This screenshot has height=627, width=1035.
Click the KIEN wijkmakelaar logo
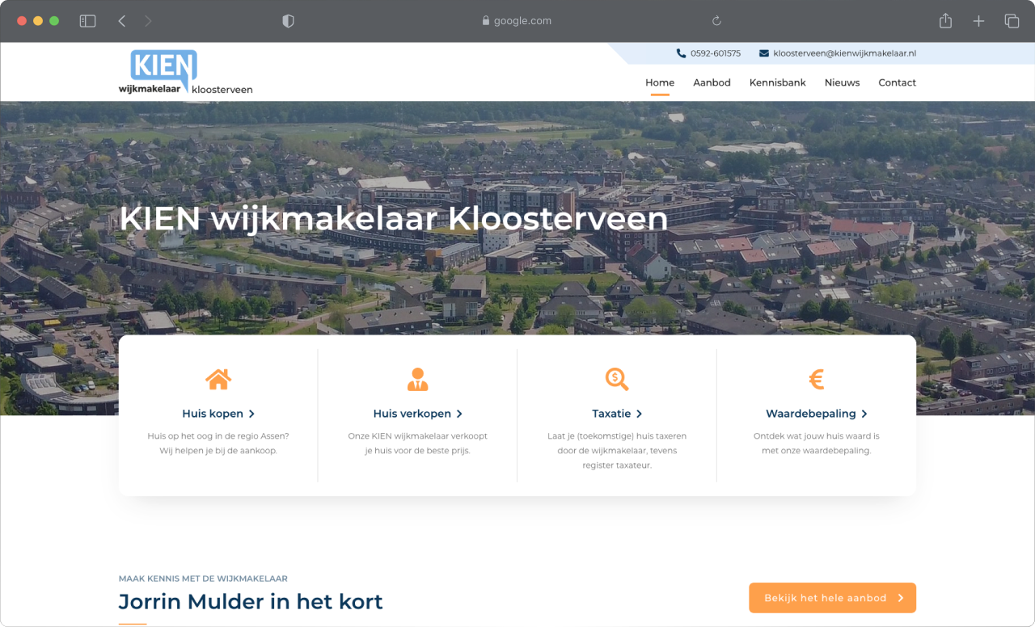click(185, 73)
